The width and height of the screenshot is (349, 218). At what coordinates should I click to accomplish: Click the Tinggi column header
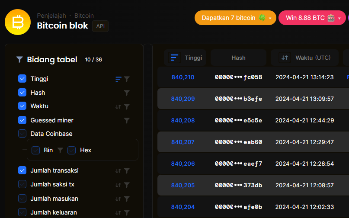pos(185,58)
